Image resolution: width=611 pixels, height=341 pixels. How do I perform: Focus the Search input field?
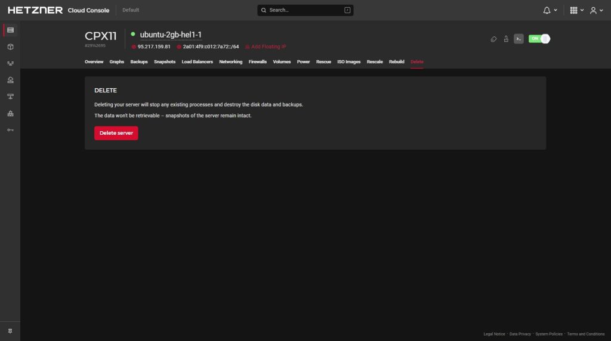[305, 10]
